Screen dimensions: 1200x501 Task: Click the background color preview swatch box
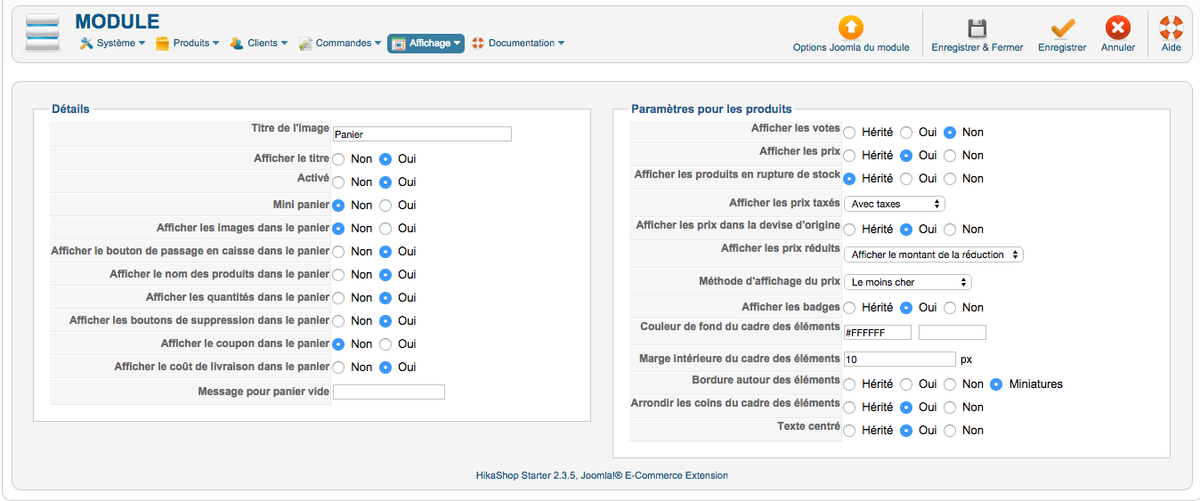click(952, 333)
